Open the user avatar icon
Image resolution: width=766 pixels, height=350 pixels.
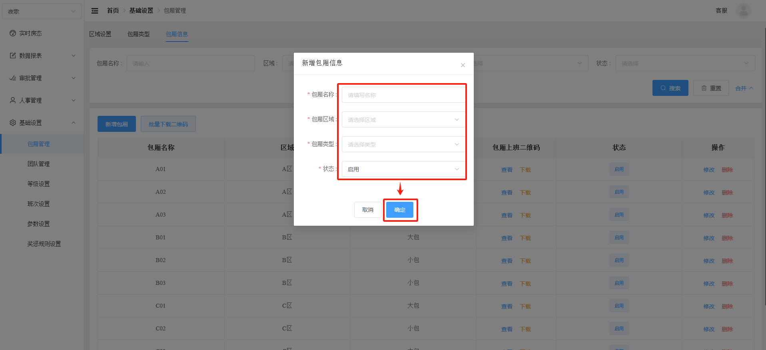tap(743, 11)
